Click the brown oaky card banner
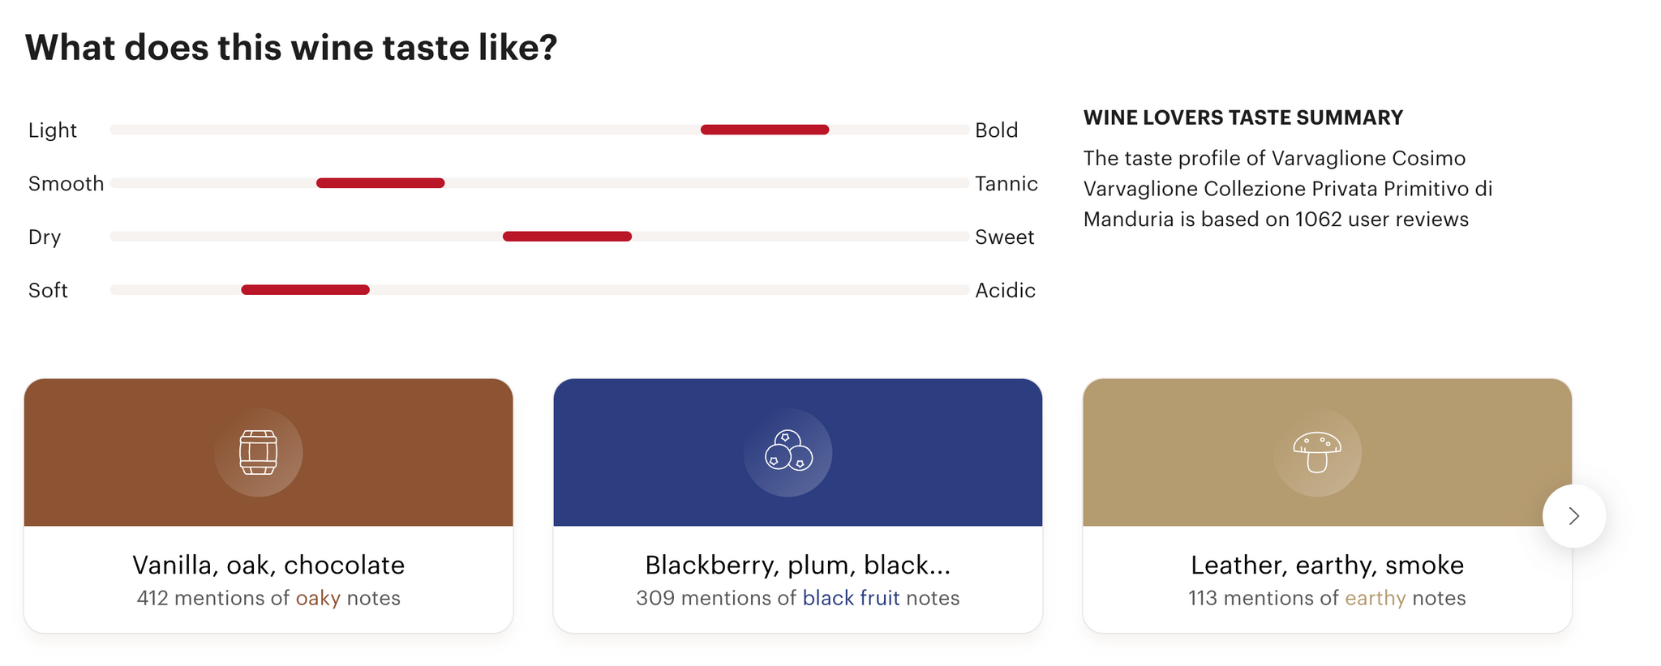 [268, 452]
